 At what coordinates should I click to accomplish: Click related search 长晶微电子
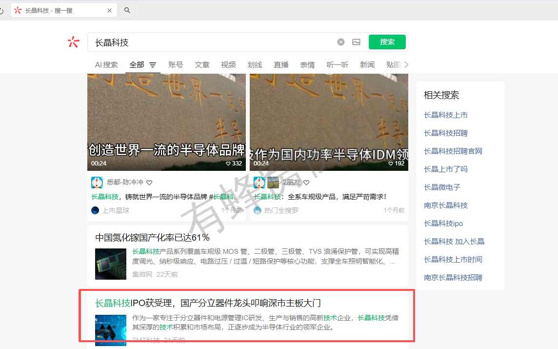pyautogui.click(x=442, y=187)
